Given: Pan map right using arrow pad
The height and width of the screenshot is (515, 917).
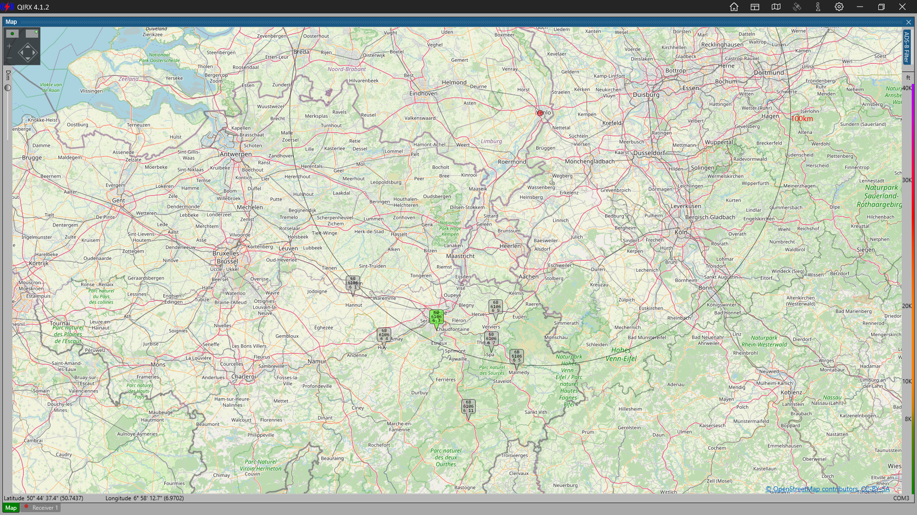Looking at the screenshot, I should (34, 52).
